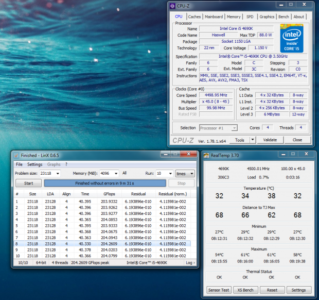
Task: Launch XS Bench in RealTemp
Action: [x=245, y=290]
